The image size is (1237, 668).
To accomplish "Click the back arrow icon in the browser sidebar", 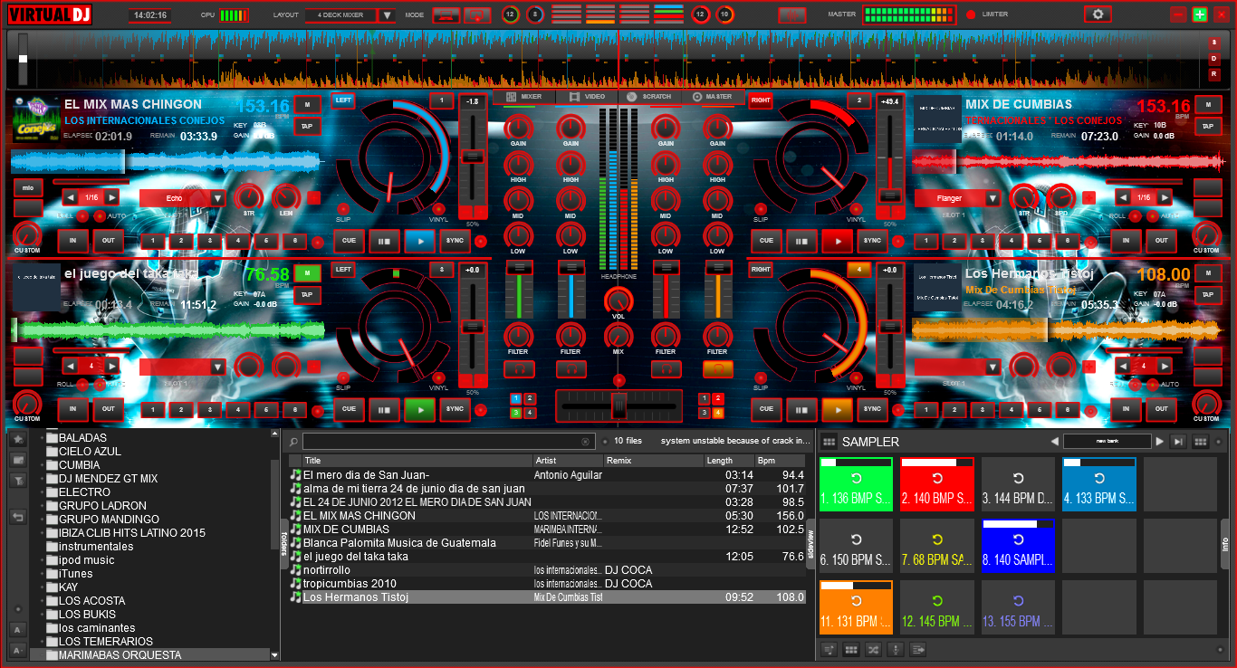I will tap(17, 516).
